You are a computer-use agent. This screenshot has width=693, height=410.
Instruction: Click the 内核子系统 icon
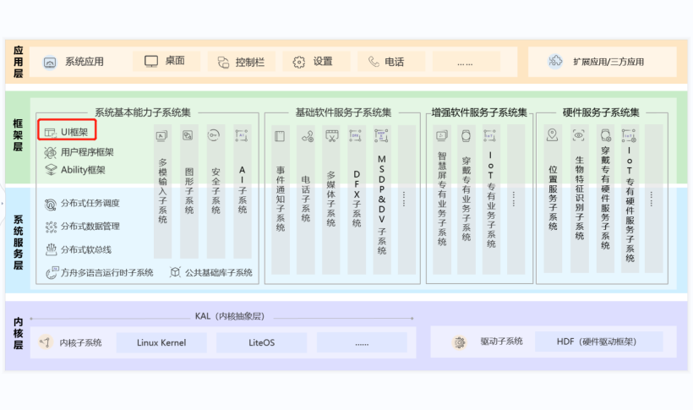pos(45,342)
